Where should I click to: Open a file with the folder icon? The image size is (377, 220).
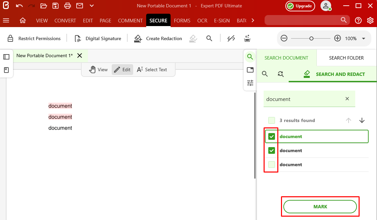(x=43, y=6)
